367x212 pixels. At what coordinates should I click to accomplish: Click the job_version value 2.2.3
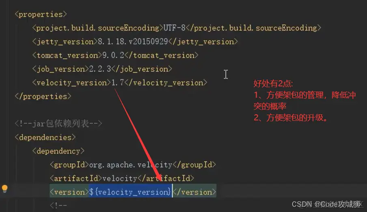pyautogui.click(x=100, y=69)
